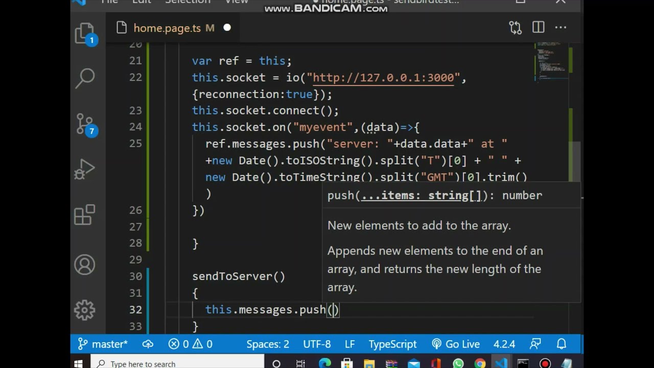
Task: Open the Accounts menu icon
Action: pos(85,265)
